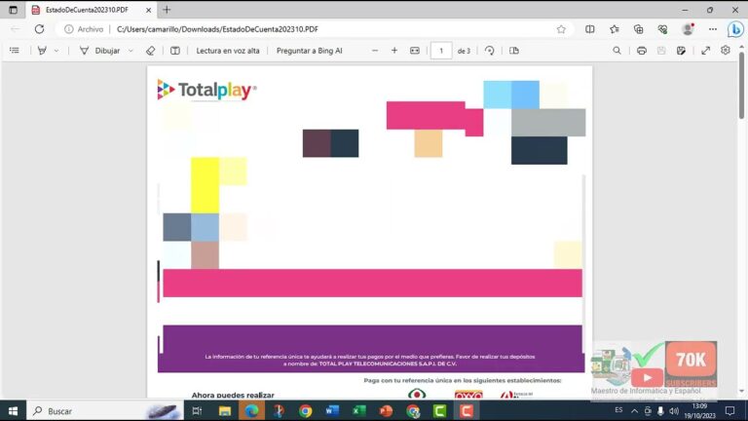
Task: Open the table of contents panel
Action: coord(15,51)
